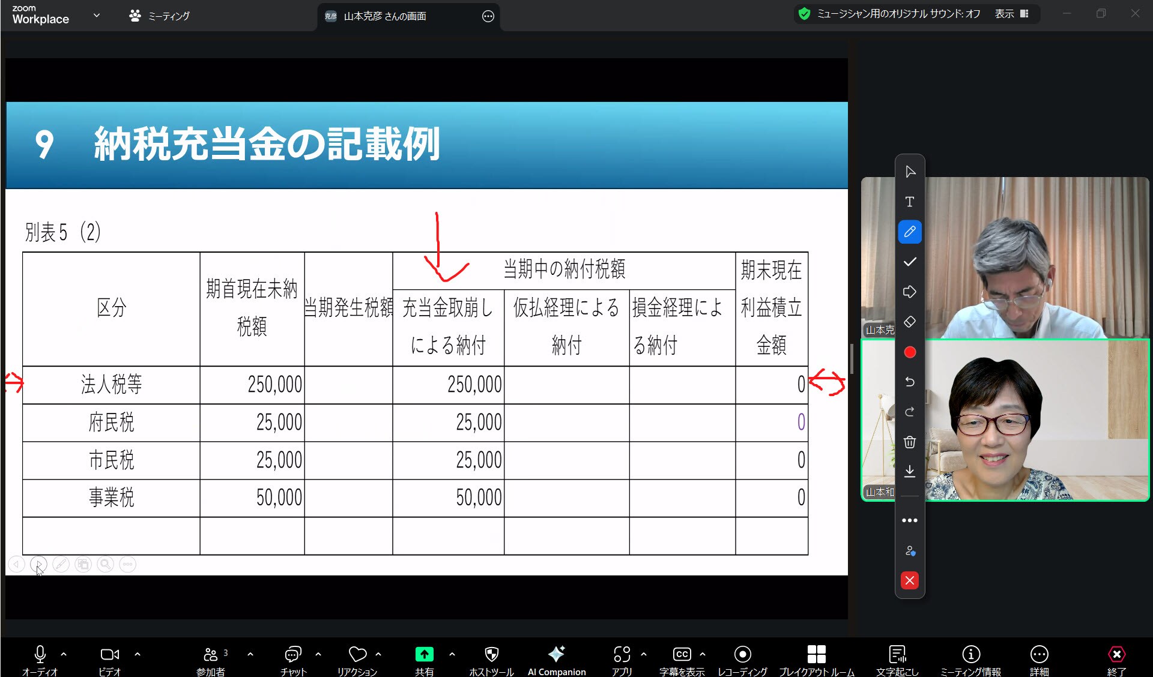This screenshot has height=677, width=1153.
Task: Select the eraser annotation tool
Action: point(909,322)
